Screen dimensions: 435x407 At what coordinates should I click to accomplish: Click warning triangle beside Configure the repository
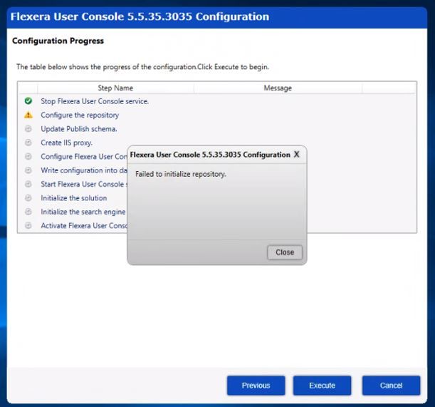[x=28, y=115]
